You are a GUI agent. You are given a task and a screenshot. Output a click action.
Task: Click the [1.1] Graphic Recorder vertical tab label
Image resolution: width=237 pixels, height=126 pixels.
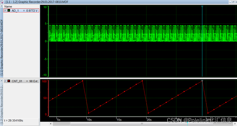tap(2, 48)
